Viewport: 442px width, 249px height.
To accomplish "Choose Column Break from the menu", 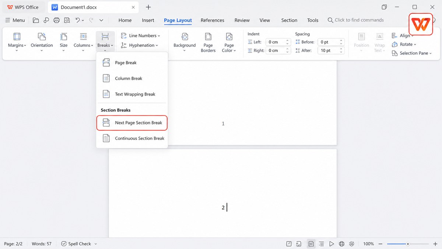I will tap(132, 78).
